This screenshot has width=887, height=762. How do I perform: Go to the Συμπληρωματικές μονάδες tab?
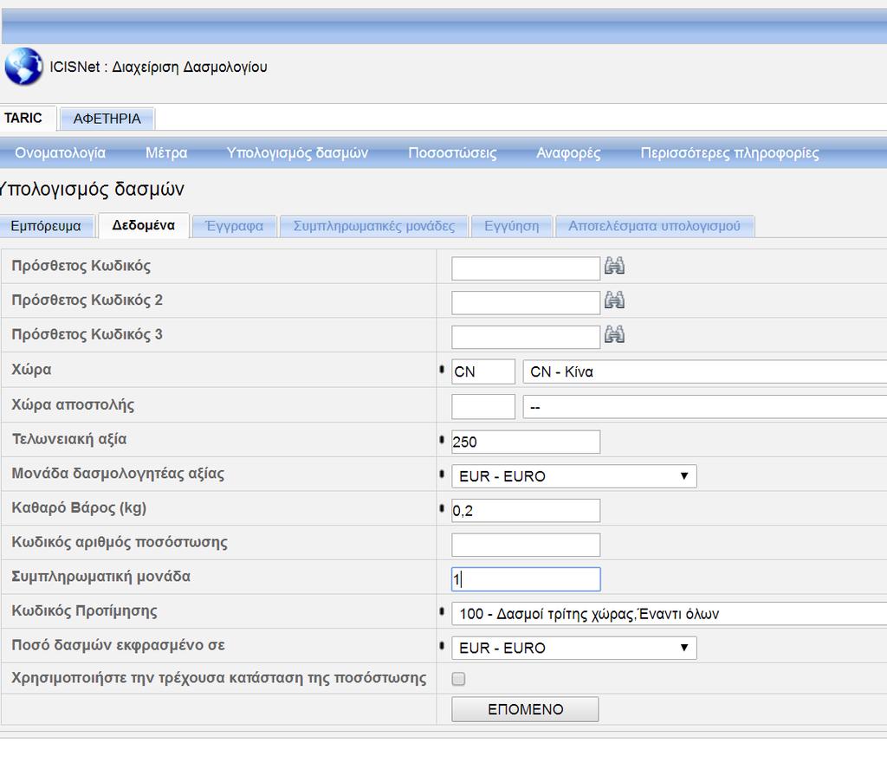[x=374, y=226]
